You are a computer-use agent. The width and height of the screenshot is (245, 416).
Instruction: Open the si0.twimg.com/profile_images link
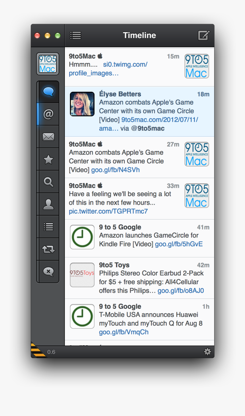click(108, 69)
